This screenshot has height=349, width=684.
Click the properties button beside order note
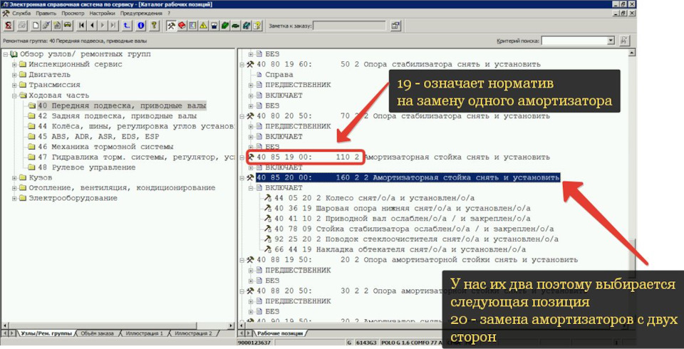[395, 26]
